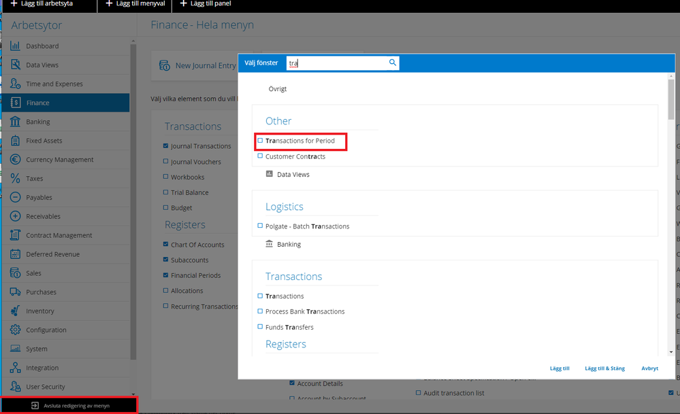The width and height of the screenshot is (680, 414).
Task: Check the Transactions checkbox in dialog
Action: pyautogui.click(x=260, y=296)
